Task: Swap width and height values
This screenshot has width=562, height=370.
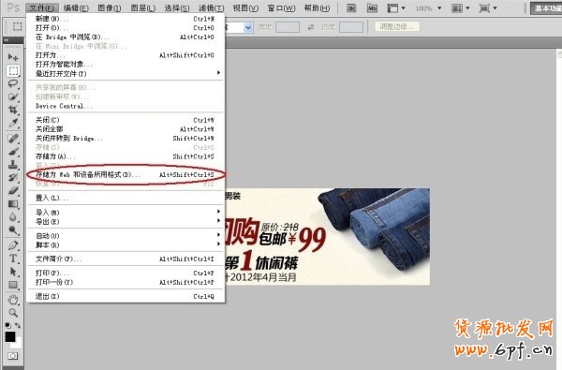Action: (x=311, y=27)
